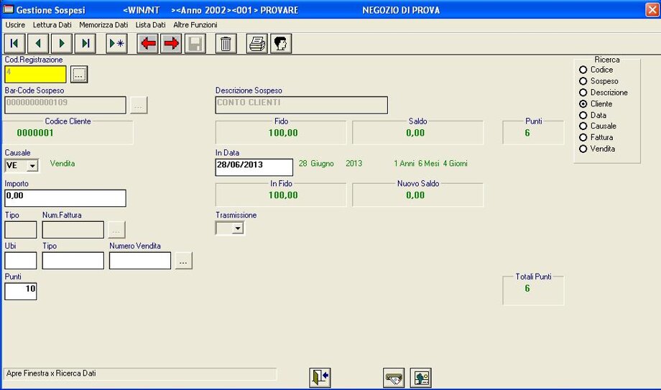Select the Codice search radio button

pos(583,70)
